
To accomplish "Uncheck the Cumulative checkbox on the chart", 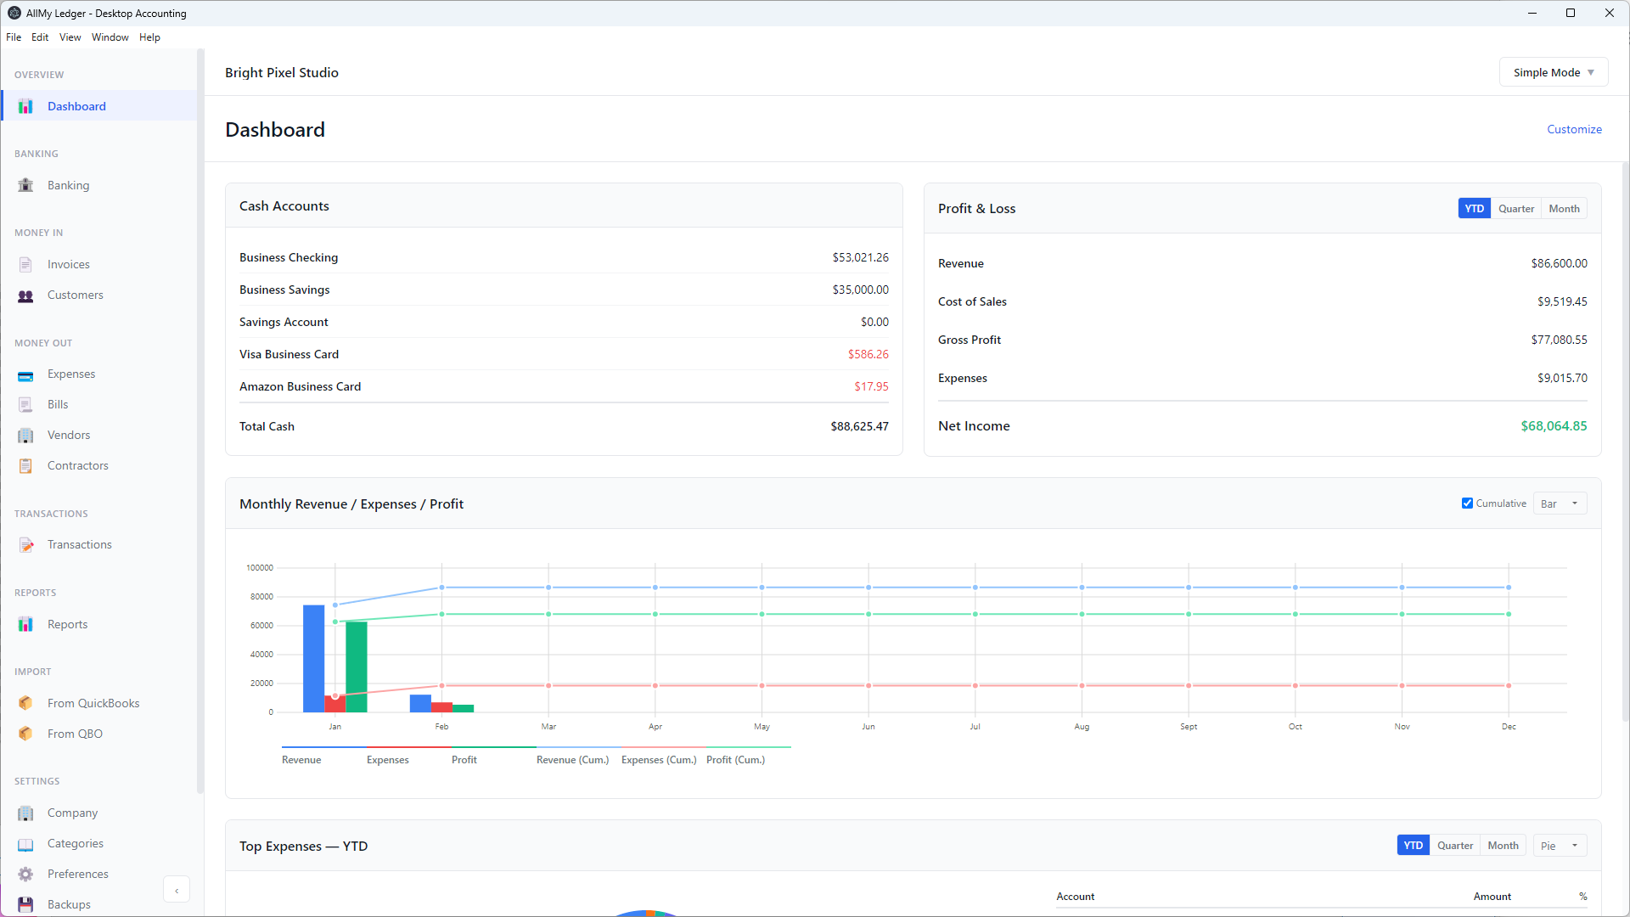I will [1466, 503].
